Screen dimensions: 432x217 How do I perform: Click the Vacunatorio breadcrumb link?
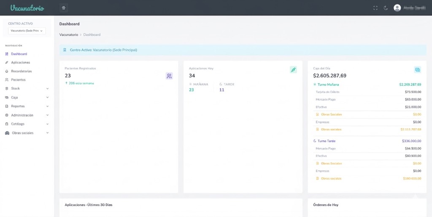pyautogui.click(x=68, y=34)
